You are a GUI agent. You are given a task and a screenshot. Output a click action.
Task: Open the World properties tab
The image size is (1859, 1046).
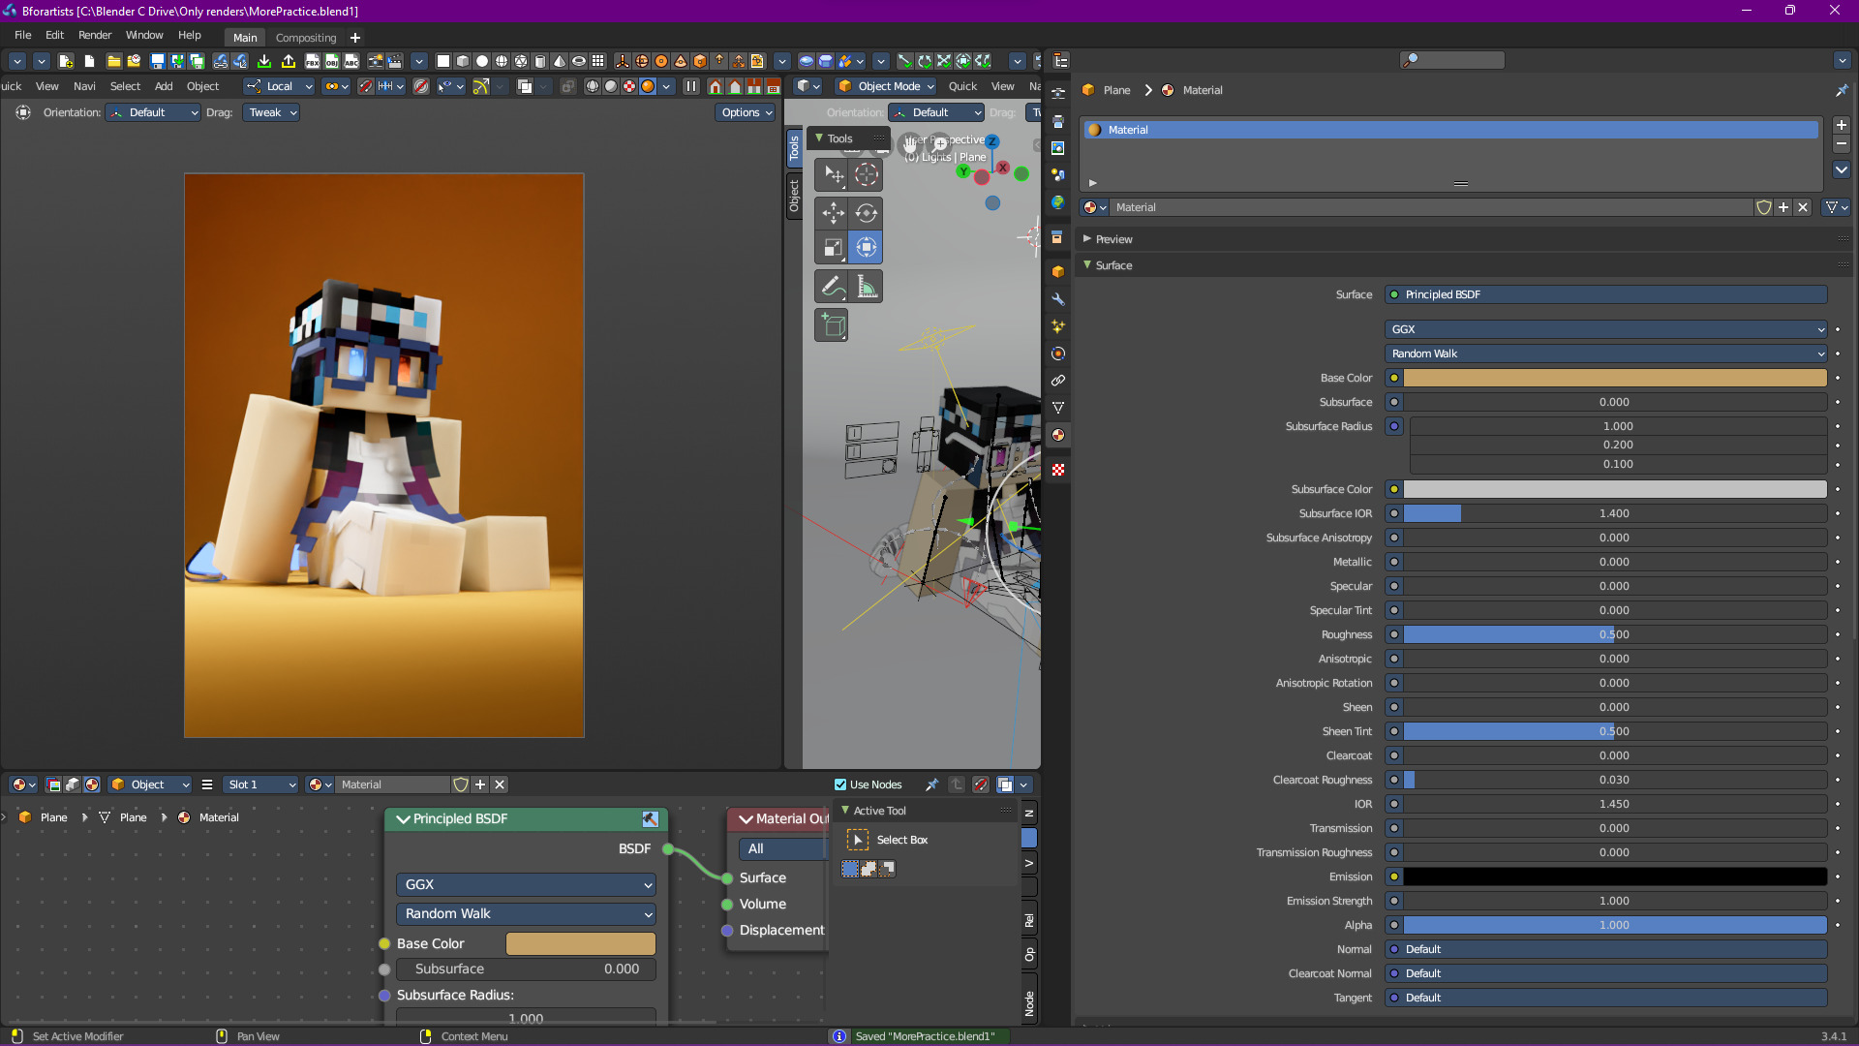1058,202
